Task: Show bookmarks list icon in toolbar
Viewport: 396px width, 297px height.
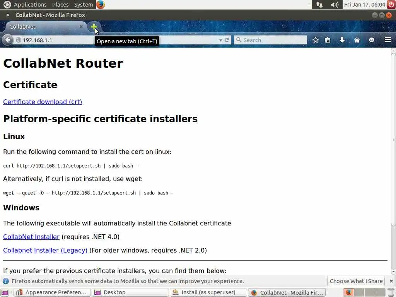Action: pyautogui.click(x=328, y=40)
